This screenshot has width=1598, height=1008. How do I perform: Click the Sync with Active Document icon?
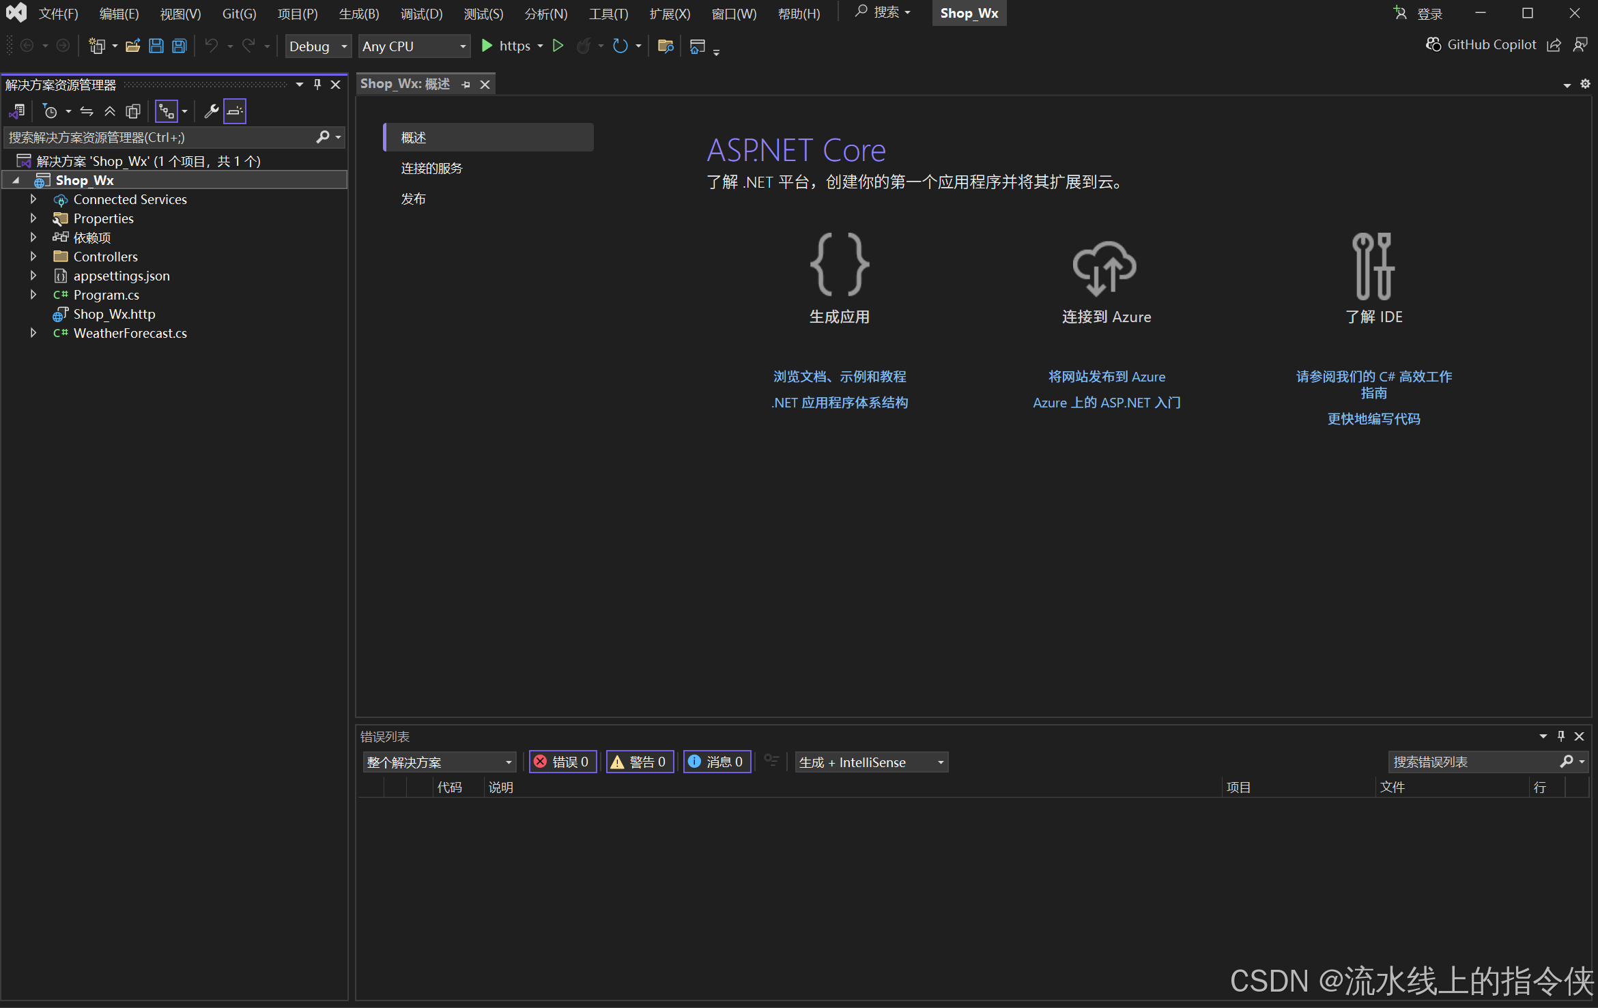tap(87, 111)
